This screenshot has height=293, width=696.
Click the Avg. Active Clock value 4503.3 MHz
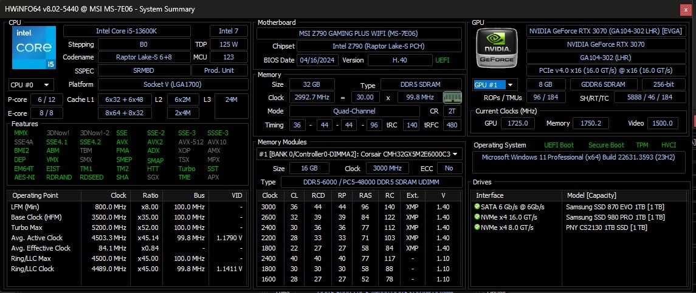[x=110, y=238]
